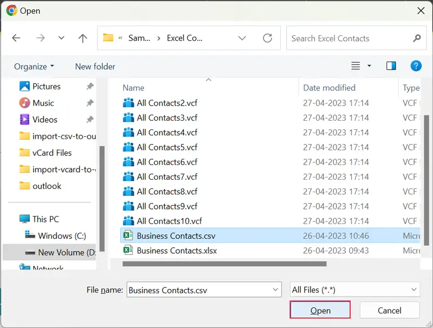Open Recent locations dropdown chevron

(x=61, y=38)
